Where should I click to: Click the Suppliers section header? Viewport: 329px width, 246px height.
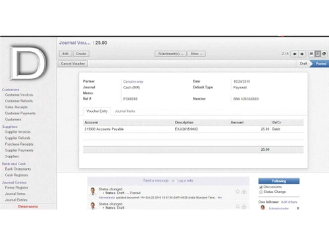click(10, 127)
